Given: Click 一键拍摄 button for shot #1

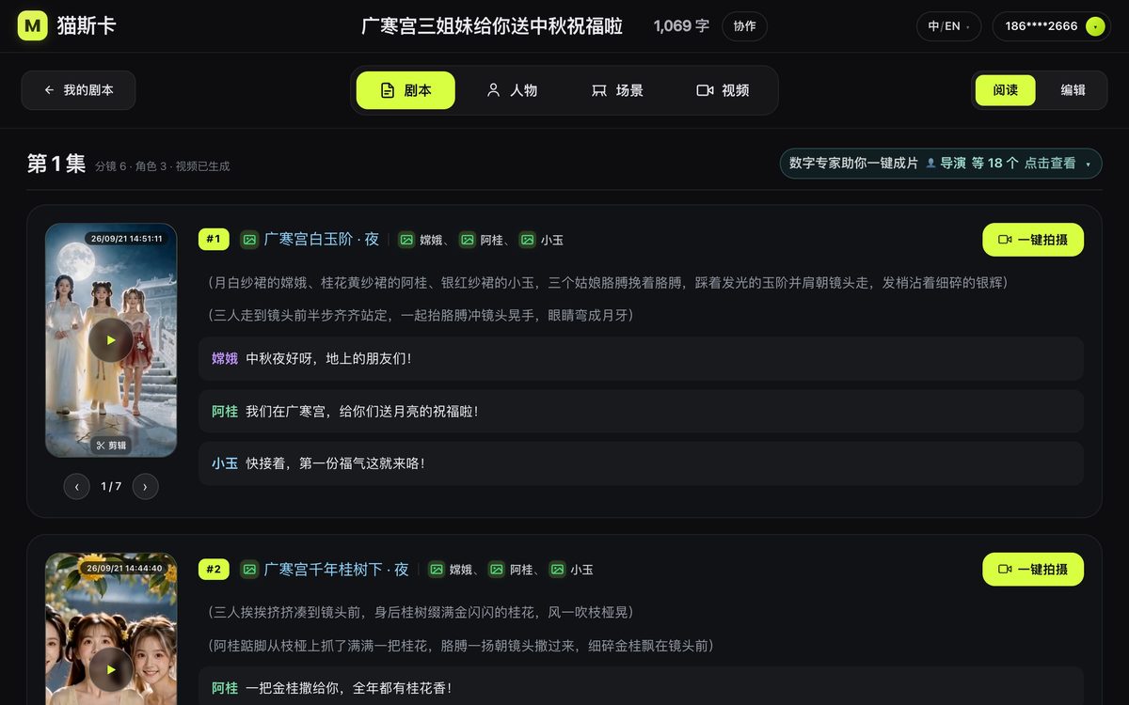Looking at the screenshot, I should pyautogui.click(x=1033, y=240).
